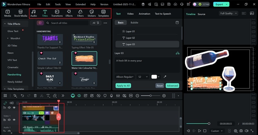Open the Export dropdown arrow
This screenshot has height=135, width=258.
point(227,4)
